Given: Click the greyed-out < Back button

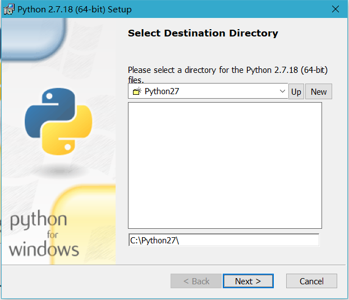Looking at the screenshot, I should click(x=196, y=281).
